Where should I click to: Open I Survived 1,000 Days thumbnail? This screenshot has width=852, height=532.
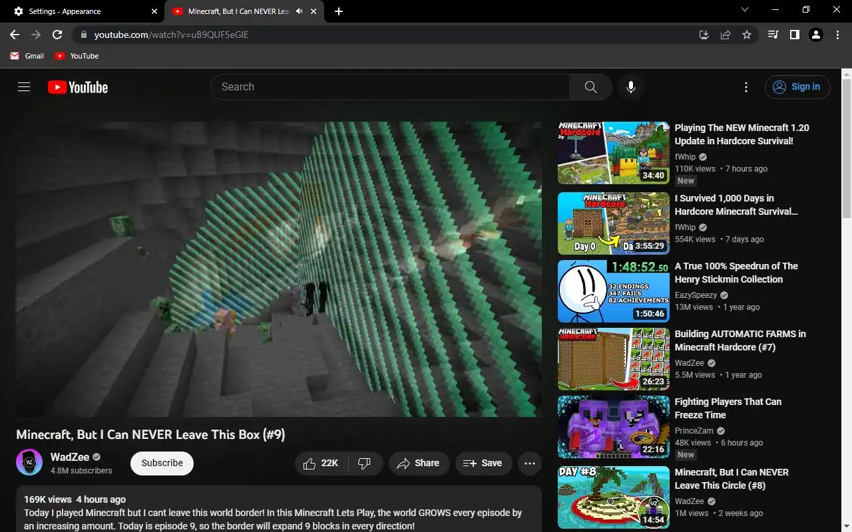pyautogui.click(x=614, y=223)
